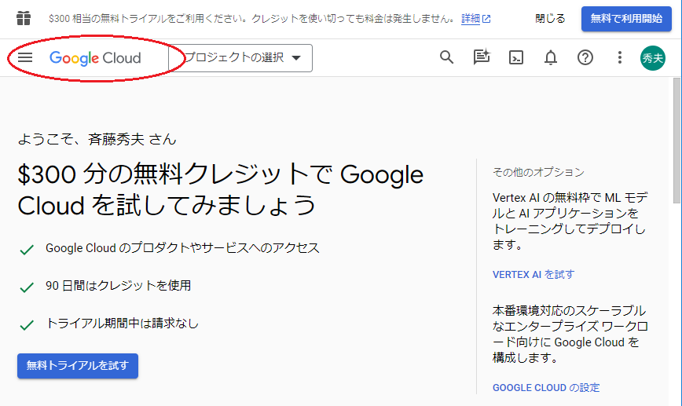
Task: Activate Cloud Shell terminal icon
Action: (x=516, y=57)
